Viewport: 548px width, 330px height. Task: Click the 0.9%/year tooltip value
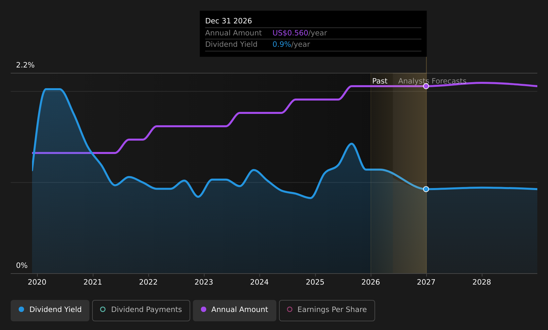tap(291, 44)
